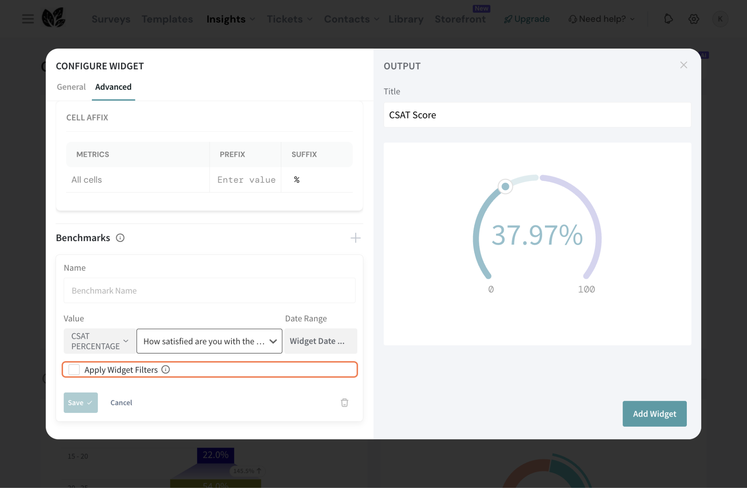The height and width of the screenshot is (488, 747).
Task: Open the Widget Date range selector
Action: (320, 341)
